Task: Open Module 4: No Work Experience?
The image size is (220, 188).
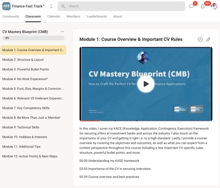Action: pos(33,79)
